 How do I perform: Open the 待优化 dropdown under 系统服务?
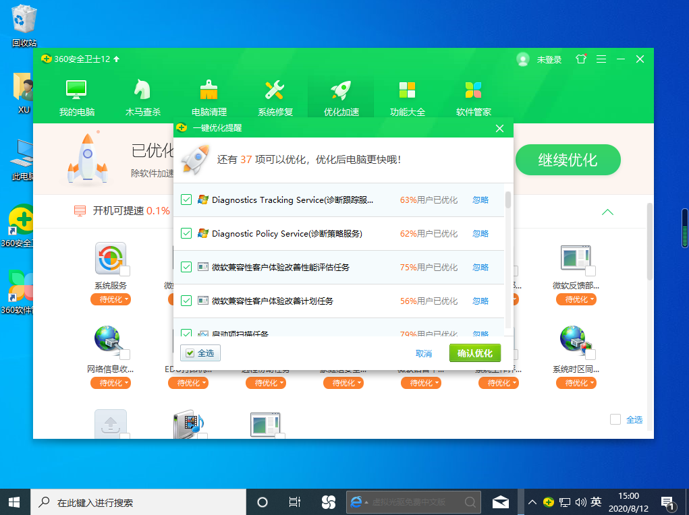coord(110,299)
